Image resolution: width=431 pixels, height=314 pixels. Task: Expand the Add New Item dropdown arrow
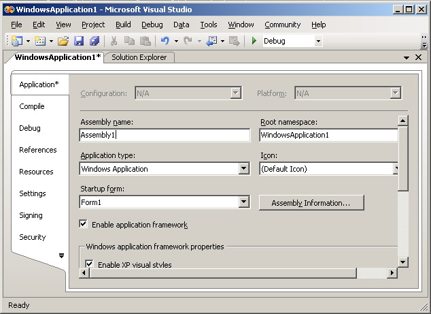pos(51,42)
